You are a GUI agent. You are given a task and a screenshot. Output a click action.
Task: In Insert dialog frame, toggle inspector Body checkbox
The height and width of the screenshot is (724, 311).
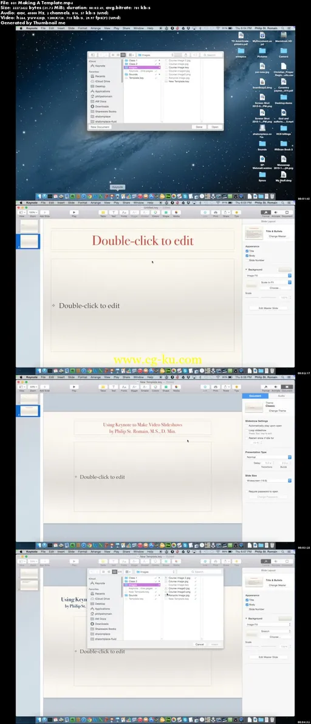coord(247,604)
